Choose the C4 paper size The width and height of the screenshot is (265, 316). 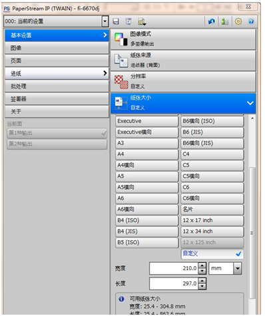(x=212, y=154)
